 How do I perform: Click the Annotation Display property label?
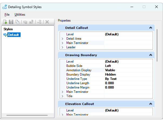79,70
